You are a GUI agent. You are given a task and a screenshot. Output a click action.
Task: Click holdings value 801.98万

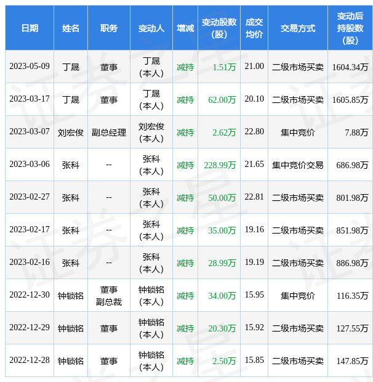(x=352, y=198)
